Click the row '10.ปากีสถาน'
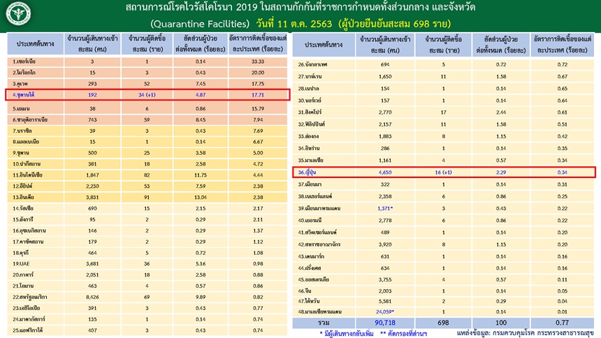601x338 pixels. click(x=147, y=163)
